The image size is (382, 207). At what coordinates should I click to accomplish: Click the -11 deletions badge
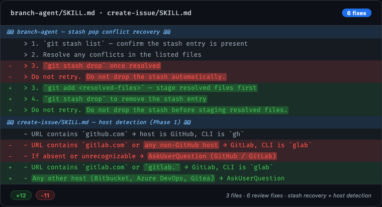[45, 195]
